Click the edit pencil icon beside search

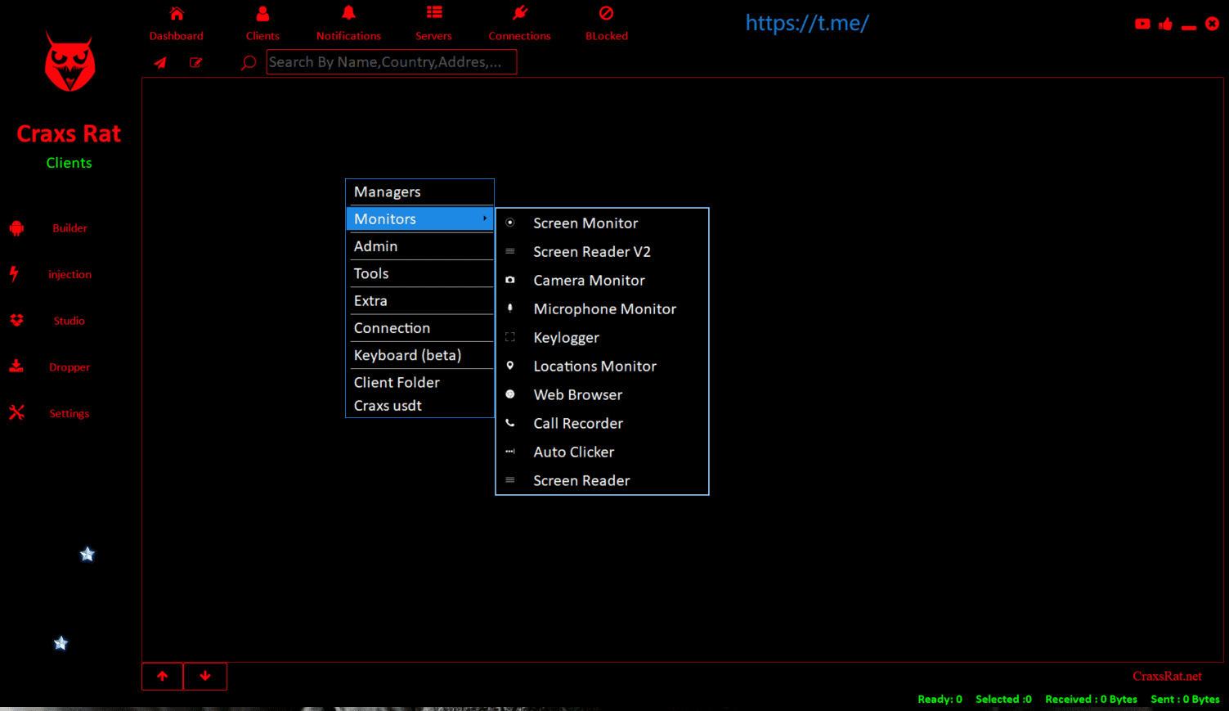pyautogui.click(x=196, y=62)
